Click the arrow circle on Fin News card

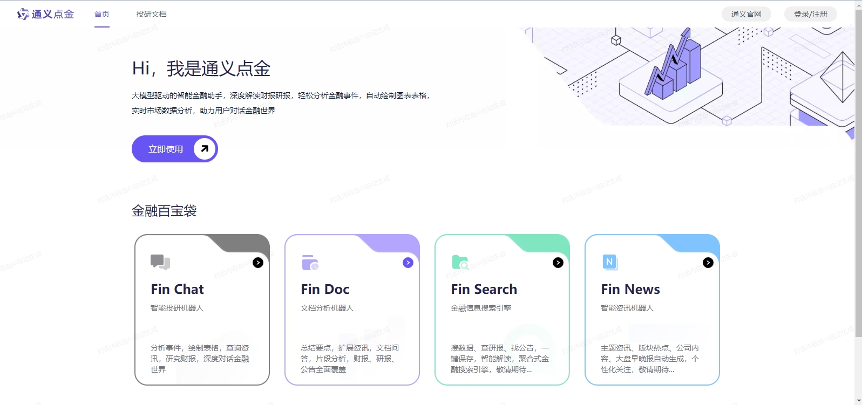click(708, 263)
